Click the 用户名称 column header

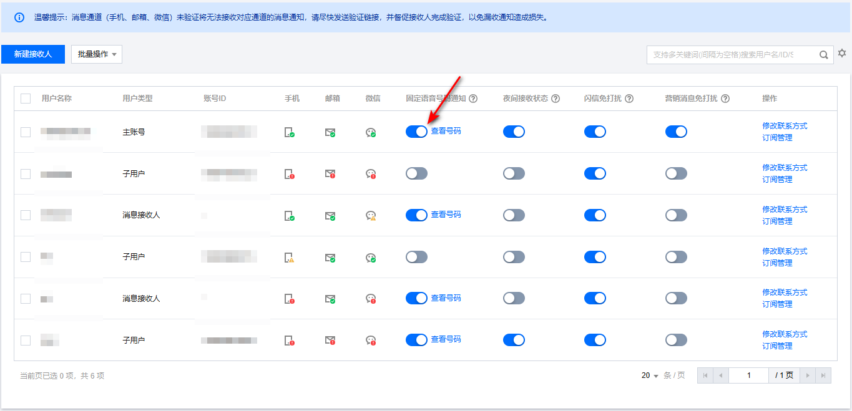click(57, 99)
